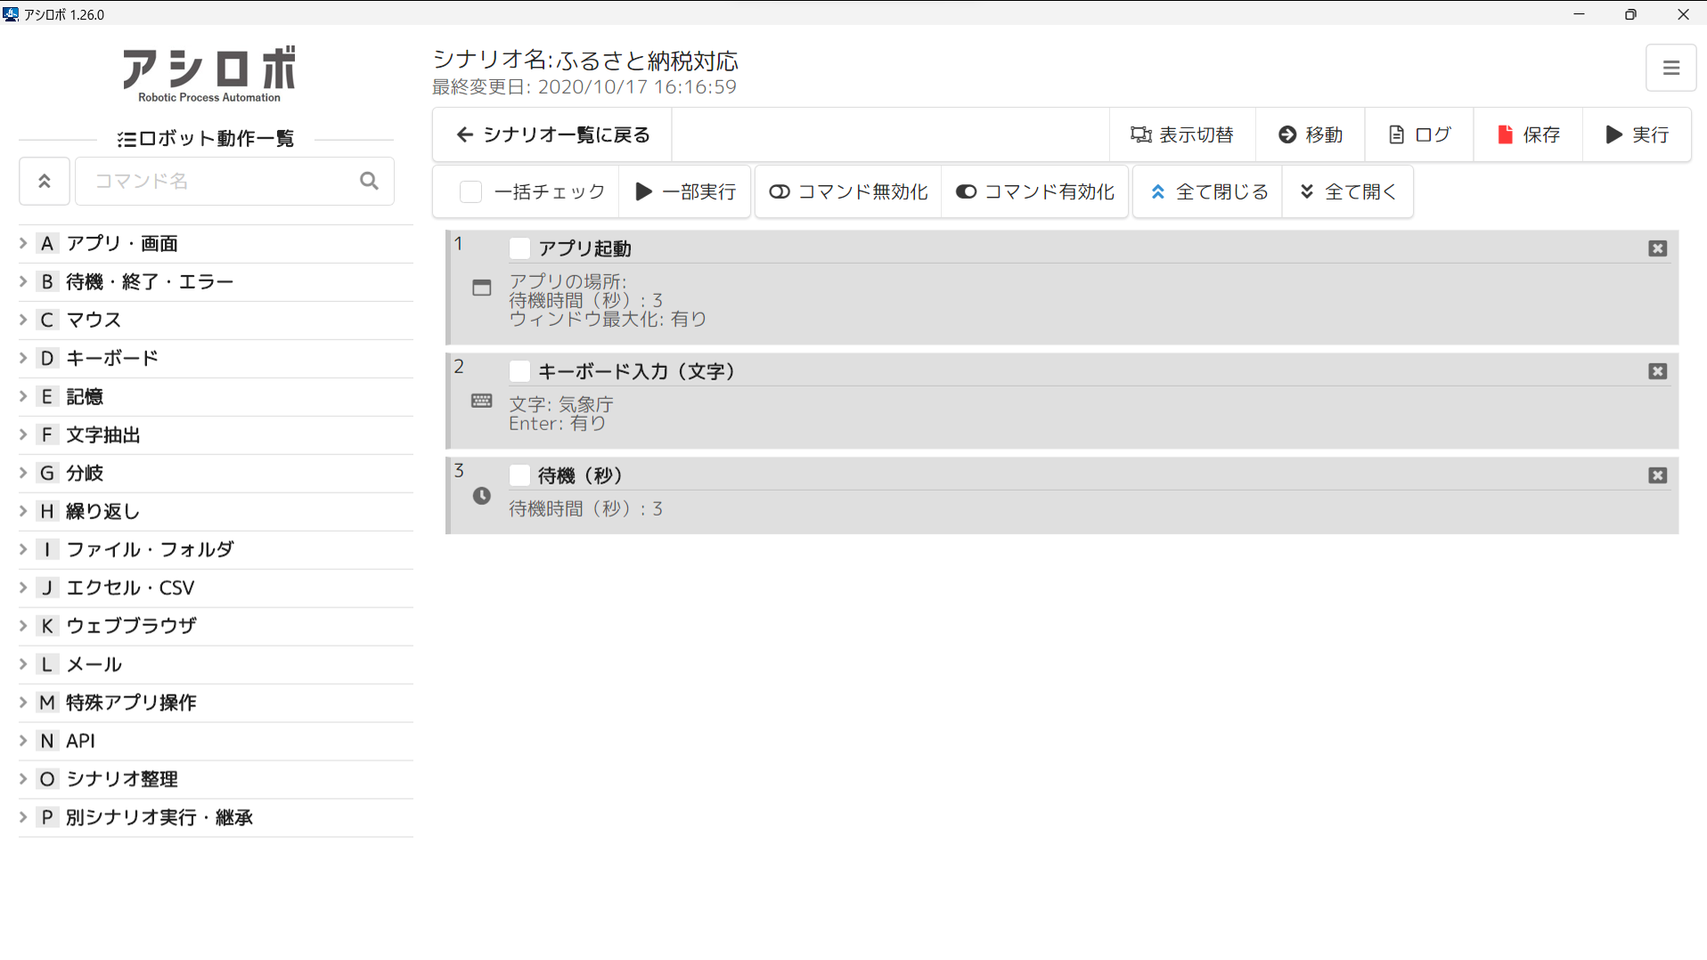
Task: Click the scenario name ふるさと納税対応
Action: pyautogui.click(x=648, y=61)
